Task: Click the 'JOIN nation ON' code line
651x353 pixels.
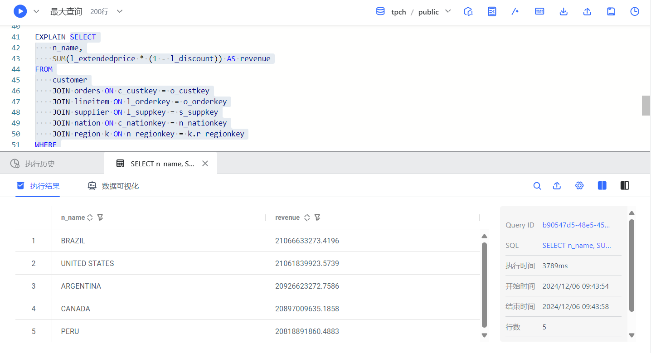Action: coord(140,123)
